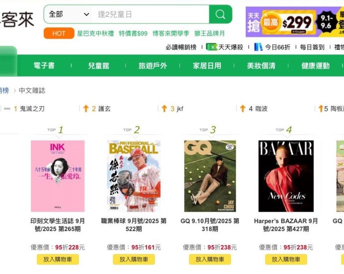Click the up arrow beside 護玄
This screenshot has height=274, width=344.
point(86,109)
